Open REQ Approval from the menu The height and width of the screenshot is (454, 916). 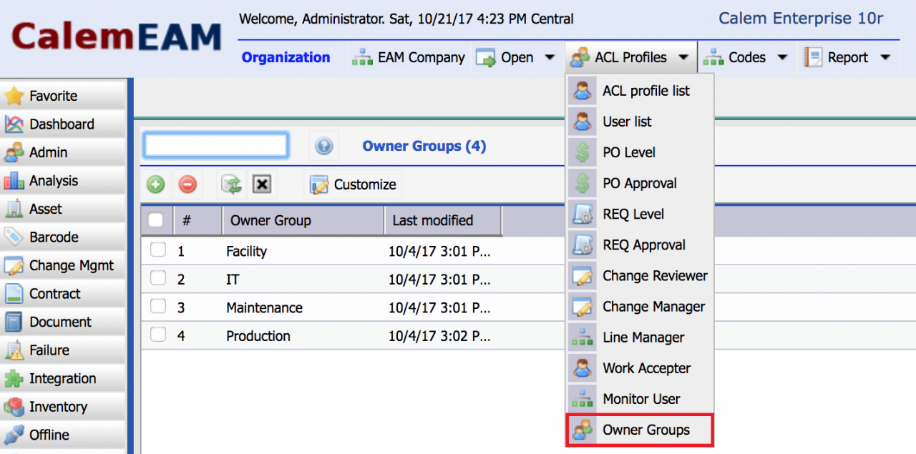(x=640, y=245)
